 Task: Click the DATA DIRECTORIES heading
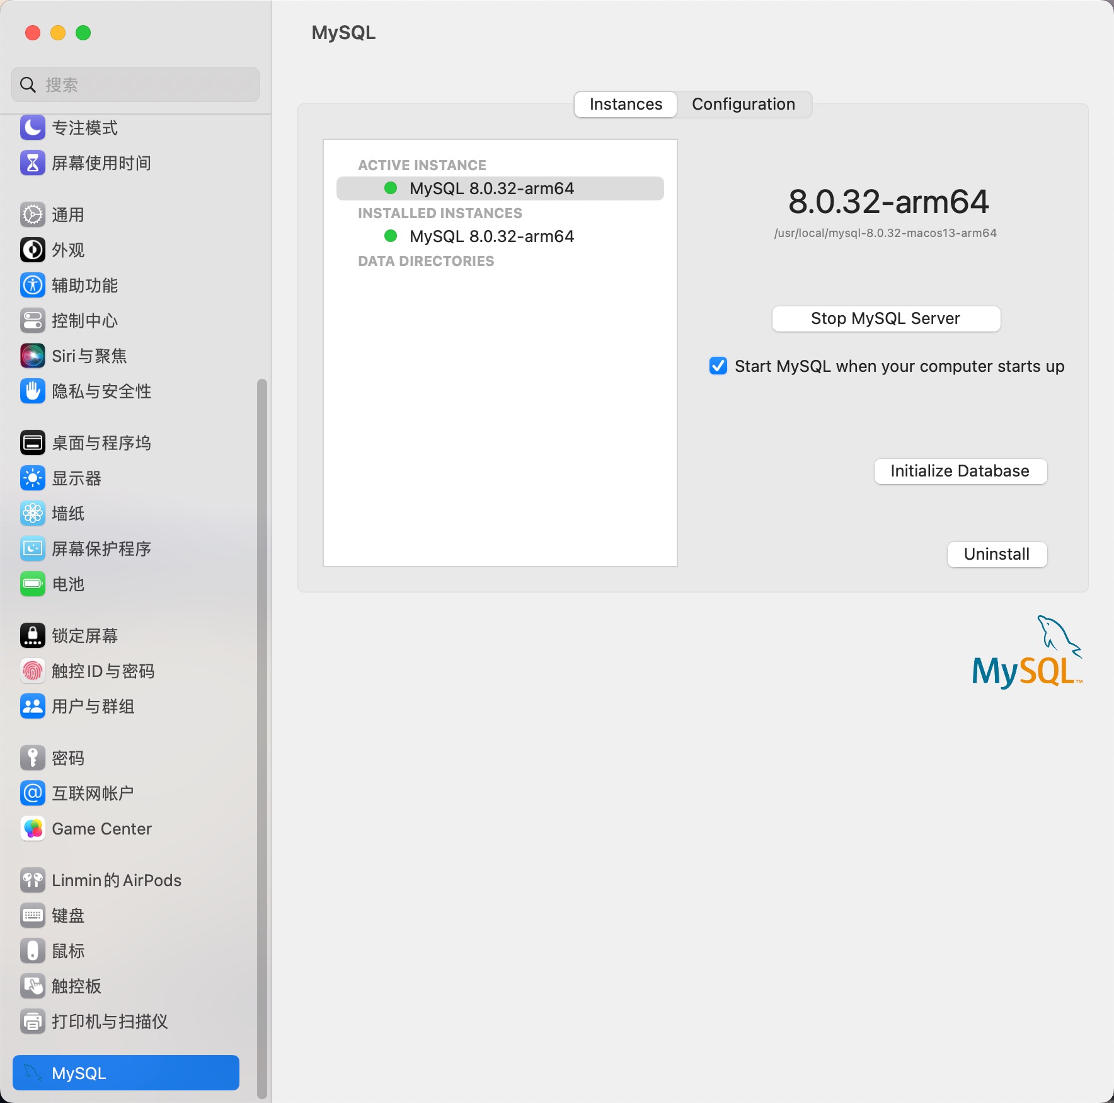point(426,261)
